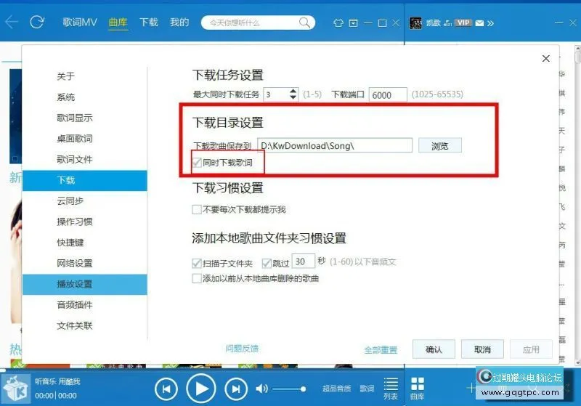Open the mail message icon

point(479,23)
